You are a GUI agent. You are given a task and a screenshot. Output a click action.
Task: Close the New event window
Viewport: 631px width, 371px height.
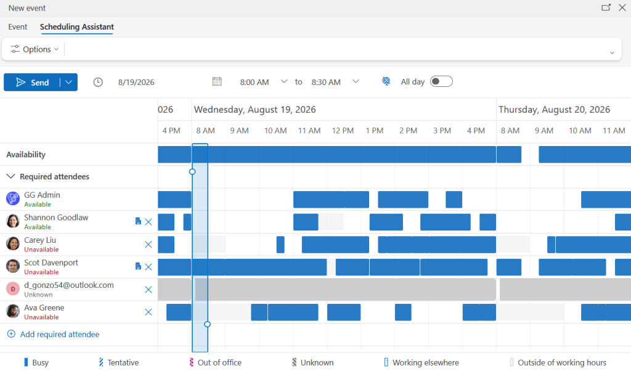click(x=622, y=7)
